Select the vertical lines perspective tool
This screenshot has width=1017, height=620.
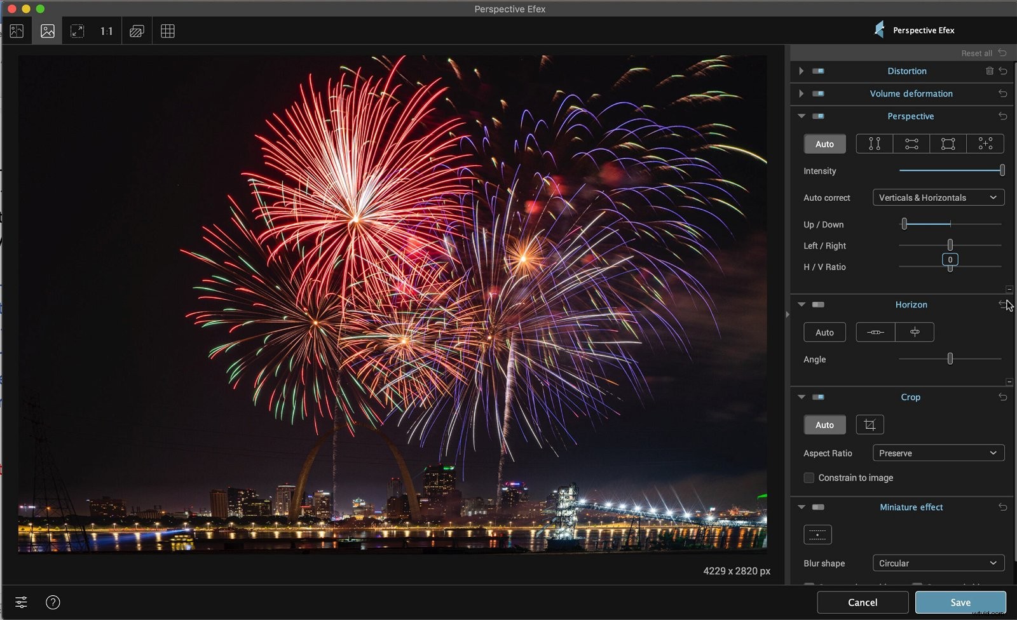[873, 144]
